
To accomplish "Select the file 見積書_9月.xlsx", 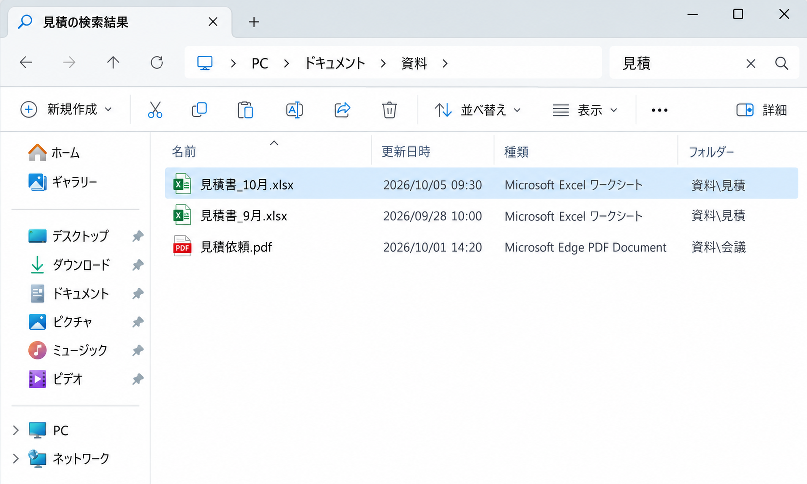I will (x=481, y=216).
